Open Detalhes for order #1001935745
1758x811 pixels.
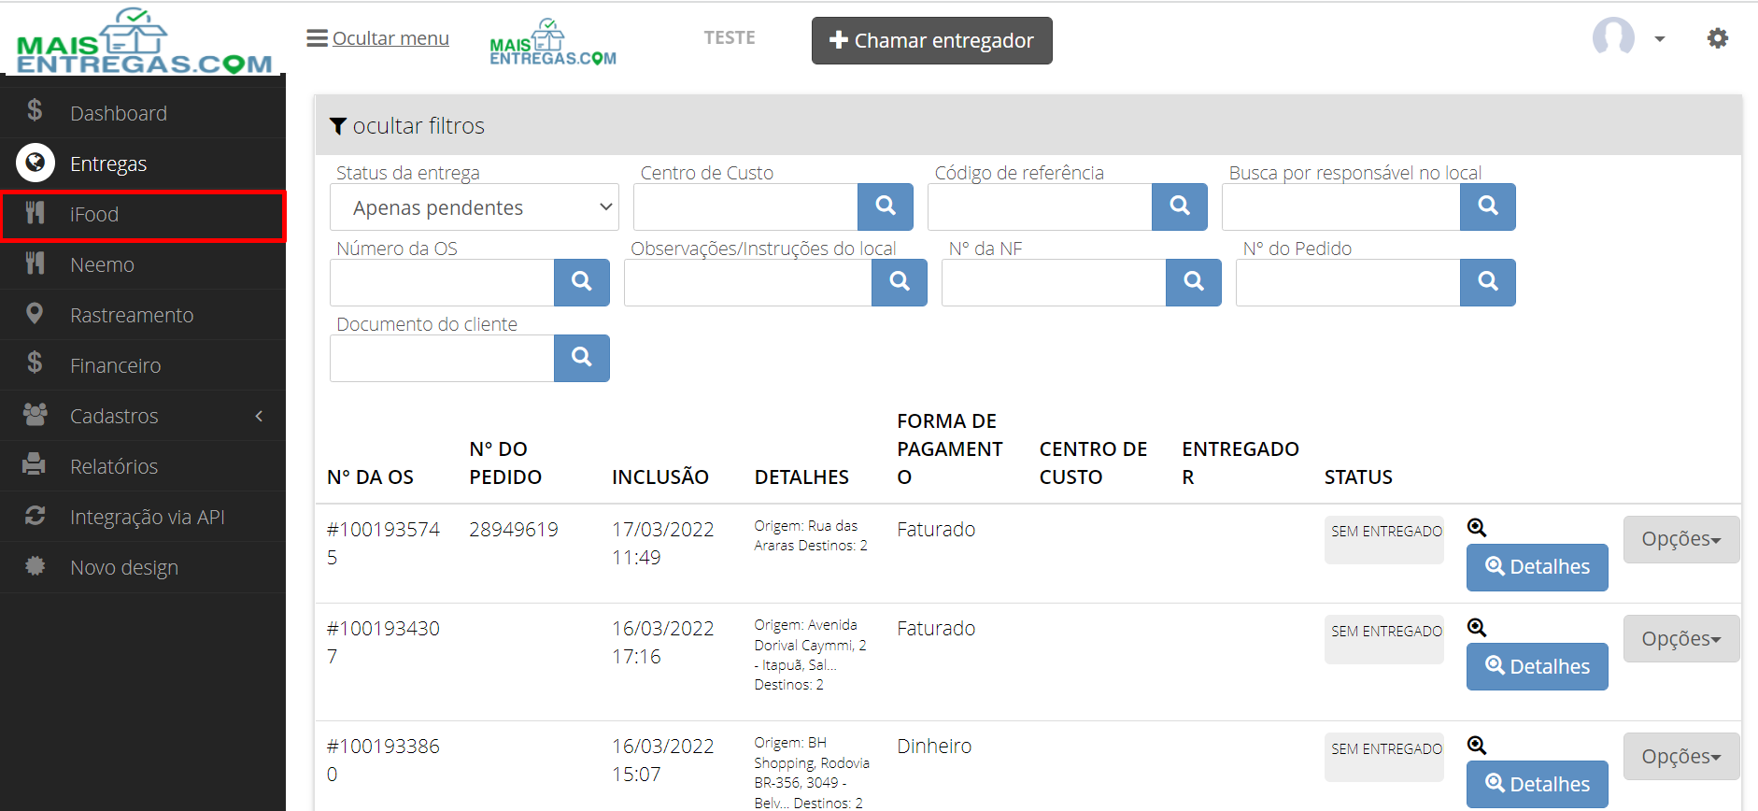[1538, 567]
